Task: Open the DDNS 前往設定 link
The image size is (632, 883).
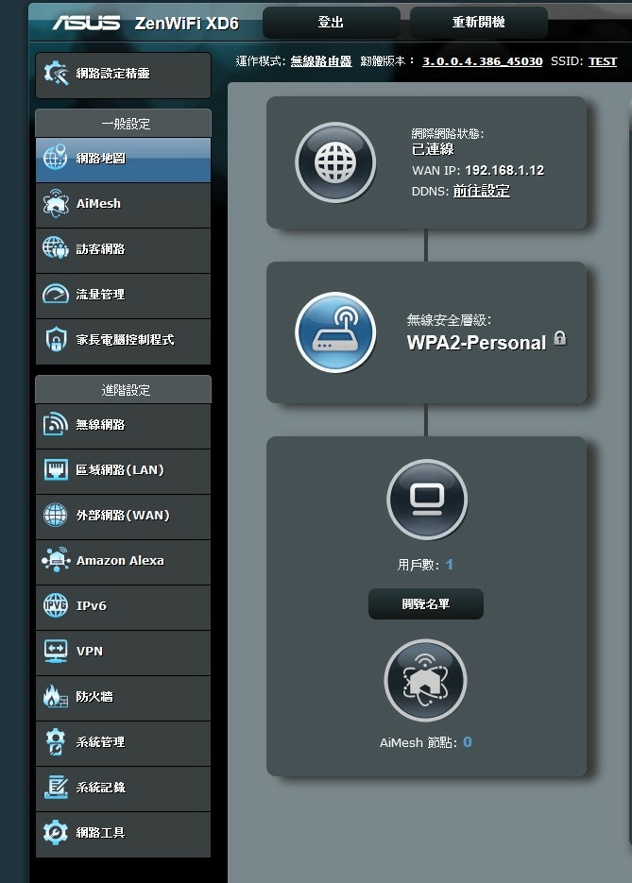Action: [x=482, y=191]
